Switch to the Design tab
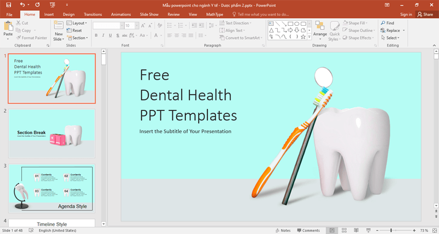439x234 pixels. tap(69, 14)
